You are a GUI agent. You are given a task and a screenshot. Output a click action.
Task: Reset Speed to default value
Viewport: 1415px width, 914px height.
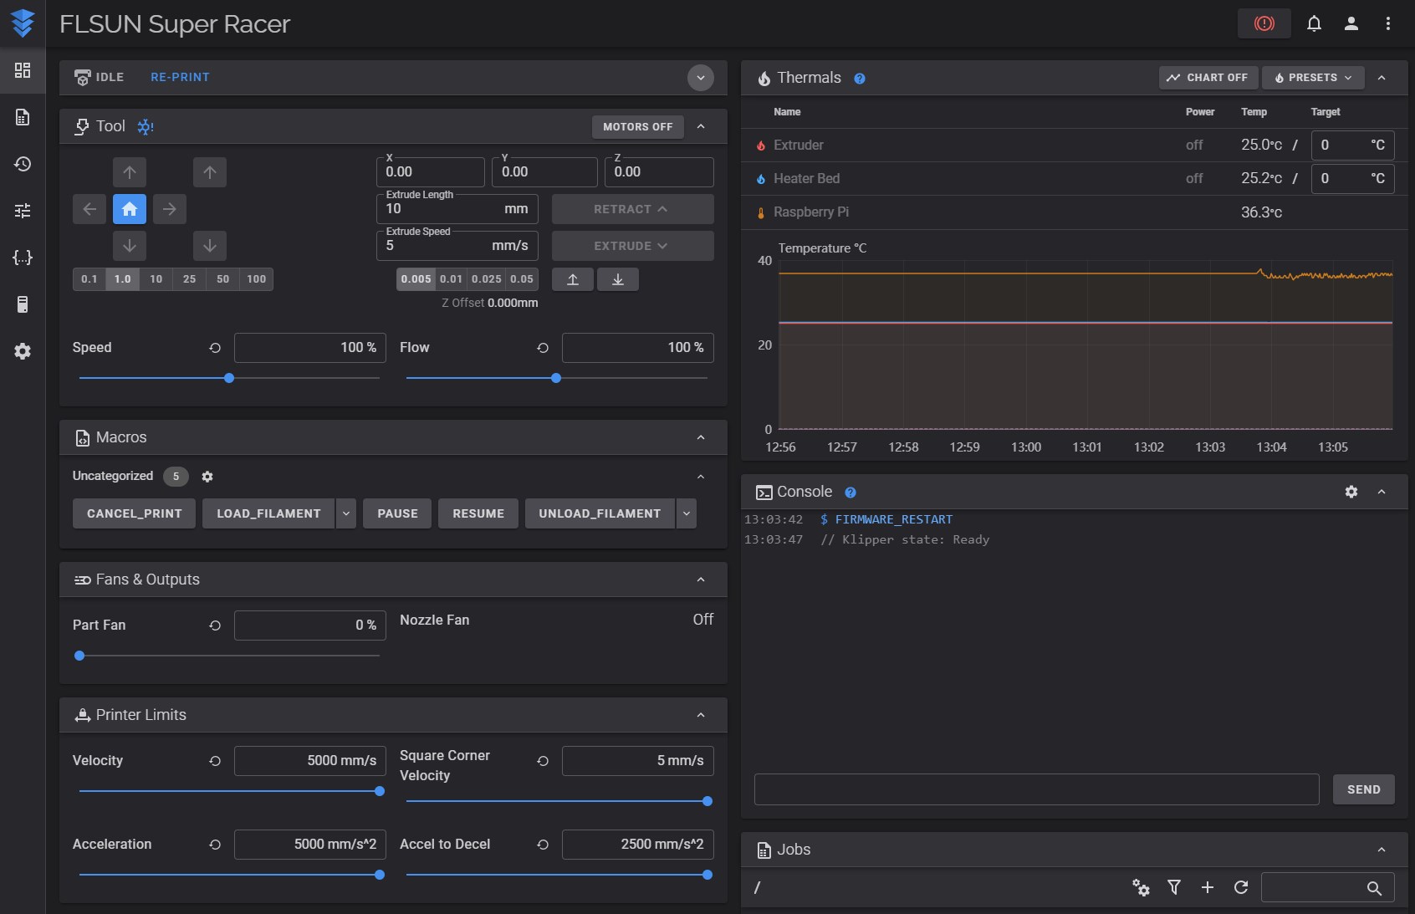click(215, 348)
